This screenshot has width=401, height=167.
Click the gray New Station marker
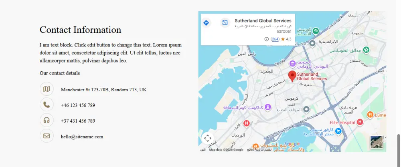point(306,110)
